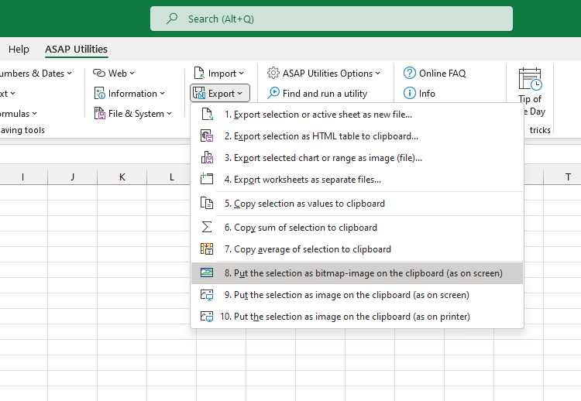Click the Export worksheets as separate files icon

[x=207, y=179]
